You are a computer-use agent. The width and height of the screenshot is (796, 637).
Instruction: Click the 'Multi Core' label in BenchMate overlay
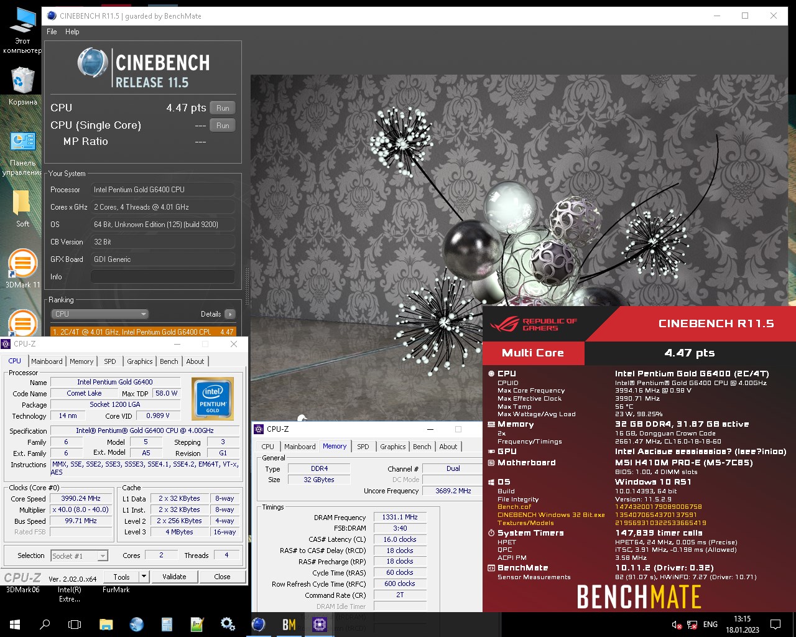[533, 353]
